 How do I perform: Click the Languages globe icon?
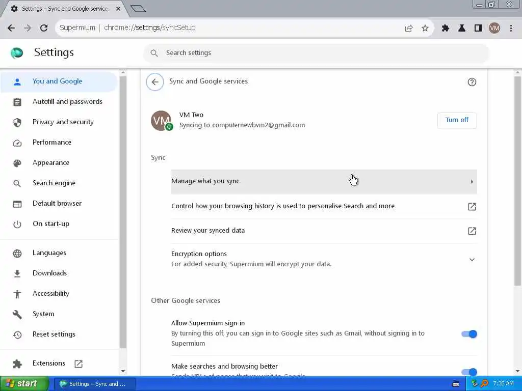17,254
